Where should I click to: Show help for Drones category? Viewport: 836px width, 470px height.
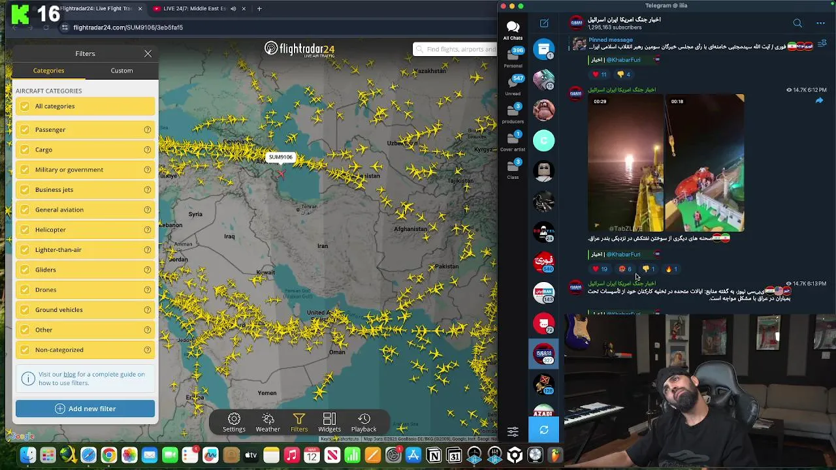(148, 290)
